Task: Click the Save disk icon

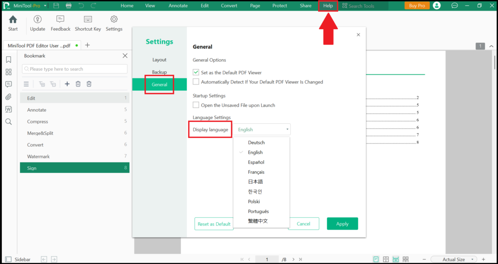Action: point(56,6)
